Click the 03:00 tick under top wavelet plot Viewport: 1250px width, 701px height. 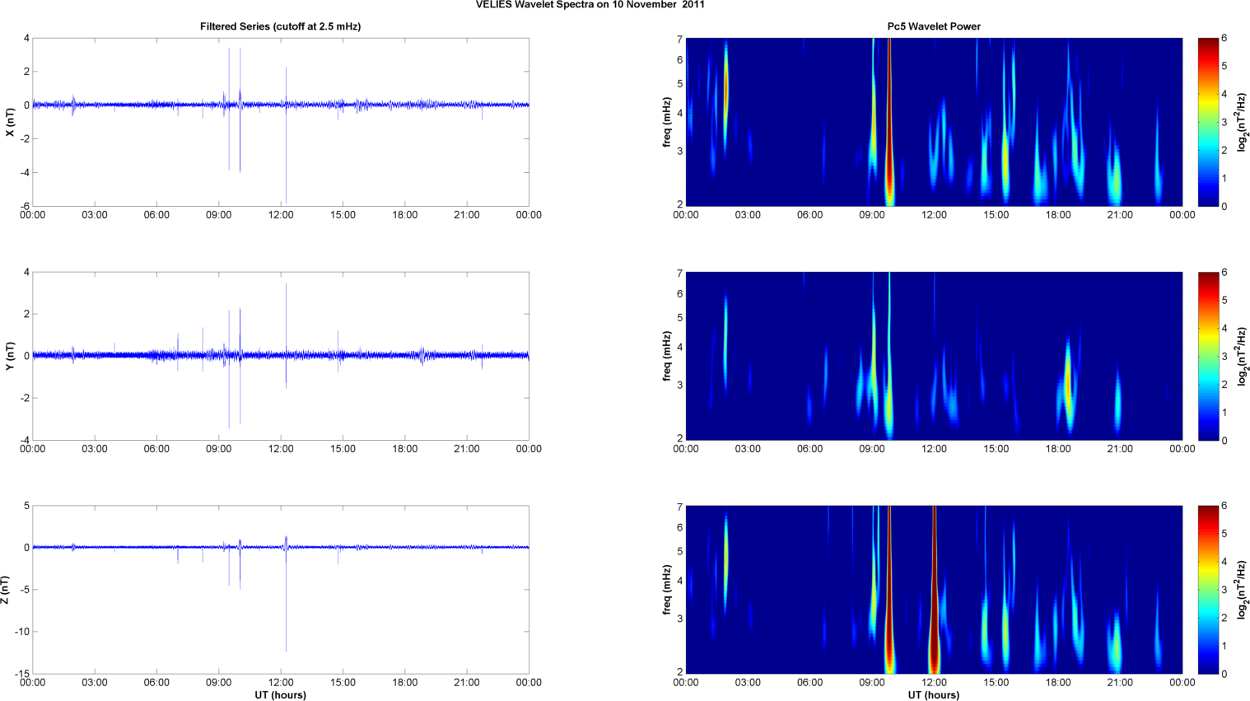pyautogui.click(x=748, y=215)
